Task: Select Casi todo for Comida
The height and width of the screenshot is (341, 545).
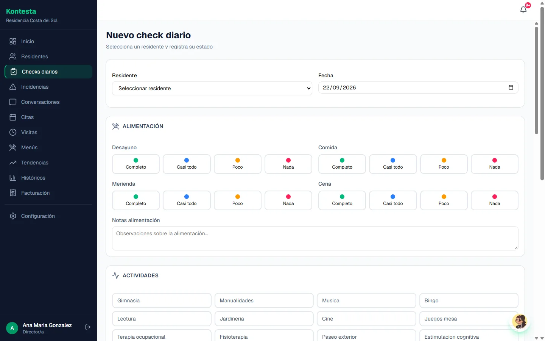Action: pyautogui.click(x=393, y=164)
